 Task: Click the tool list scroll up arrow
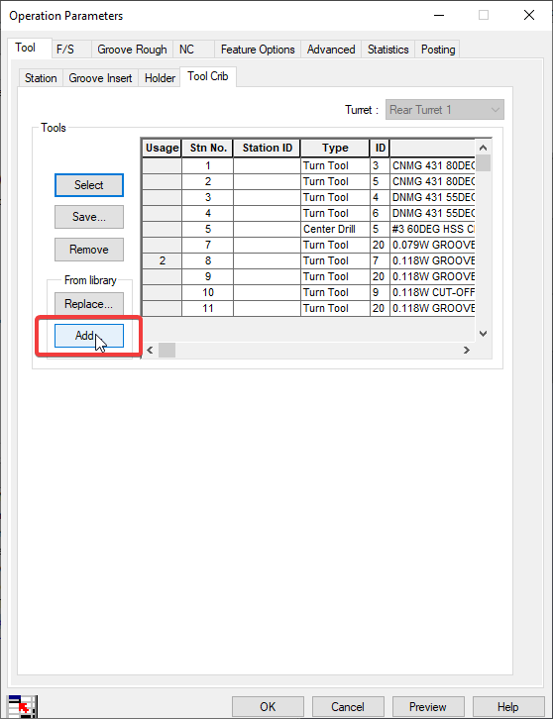click(483, 148)
